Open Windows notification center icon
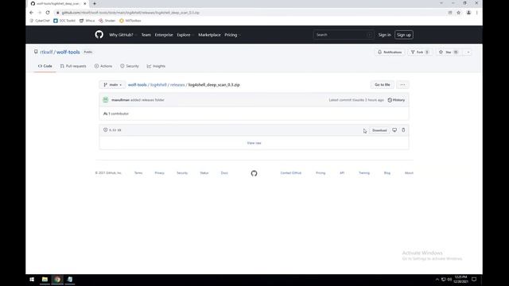Image resolution: width=509 pixels, height=286 pixels. point(474,279)
